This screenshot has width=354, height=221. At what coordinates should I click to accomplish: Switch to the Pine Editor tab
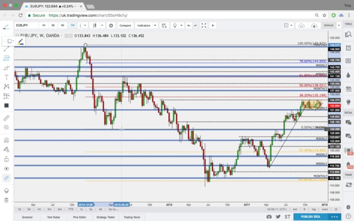point(79,218)
